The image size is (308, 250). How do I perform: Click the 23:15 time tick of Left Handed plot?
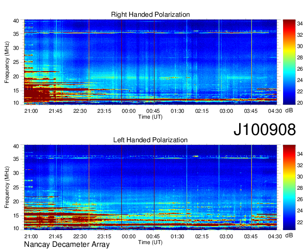point(104,236)
